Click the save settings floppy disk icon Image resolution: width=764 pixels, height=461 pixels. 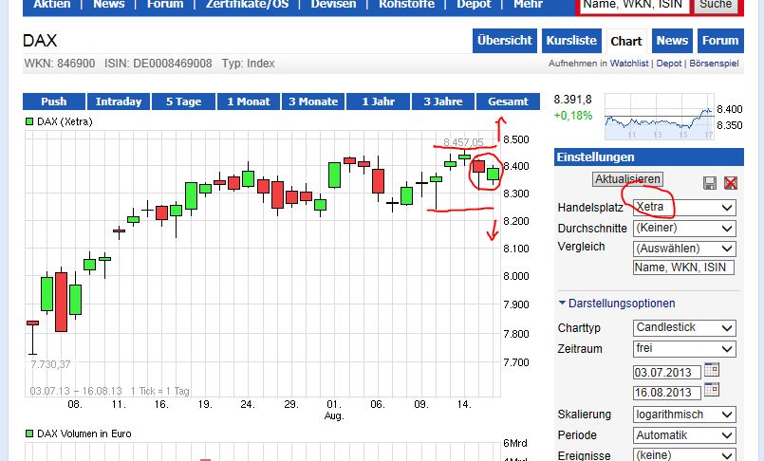click(710, 183)
